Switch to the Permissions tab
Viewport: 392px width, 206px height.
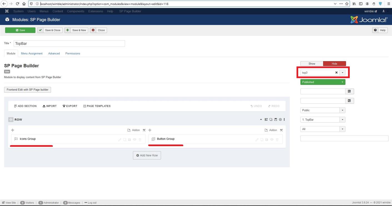coord(73,54)
